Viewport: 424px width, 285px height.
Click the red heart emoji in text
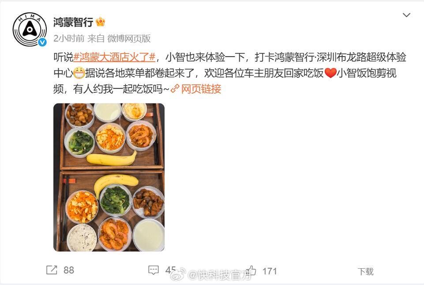click(x=330, y=73)
